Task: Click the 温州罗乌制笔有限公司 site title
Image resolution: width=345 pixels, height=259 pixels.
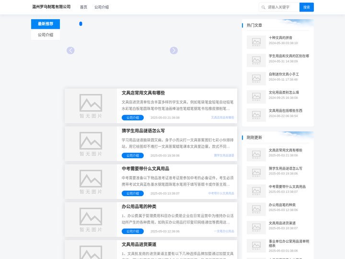Action: (x=51, y=7)
